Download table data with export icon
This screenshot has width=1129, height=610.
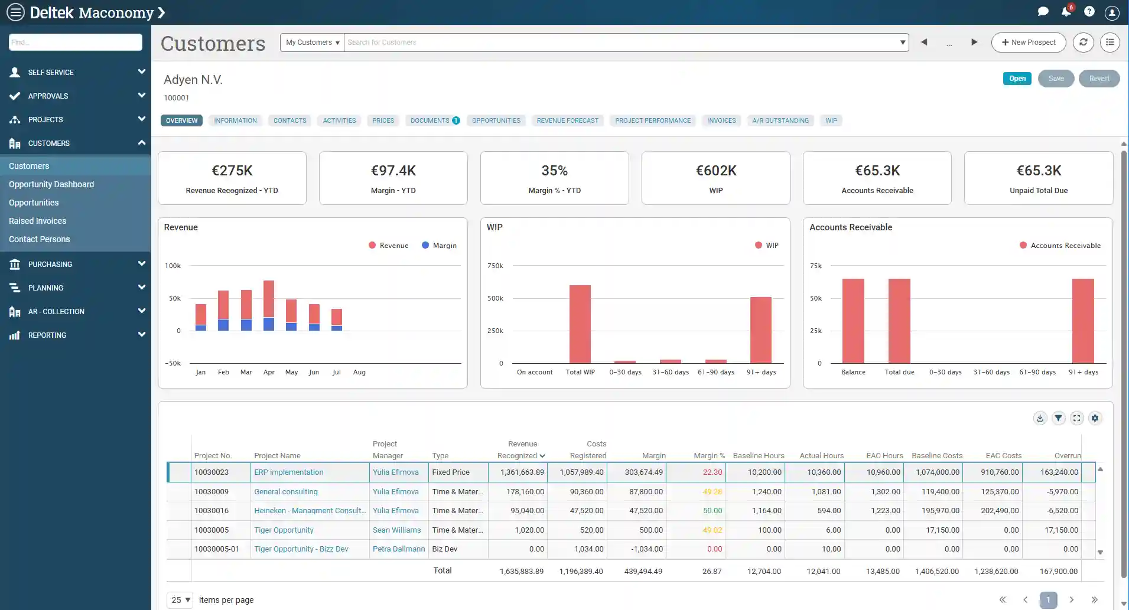[1040, 418]
